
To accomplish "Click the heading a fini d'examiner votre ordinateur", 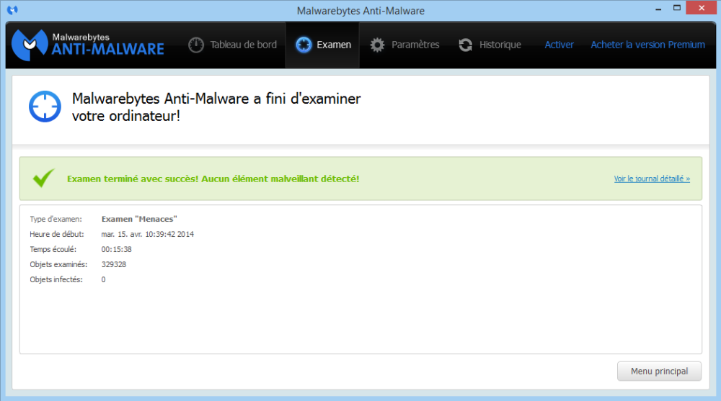I will [x=216, y=107].
